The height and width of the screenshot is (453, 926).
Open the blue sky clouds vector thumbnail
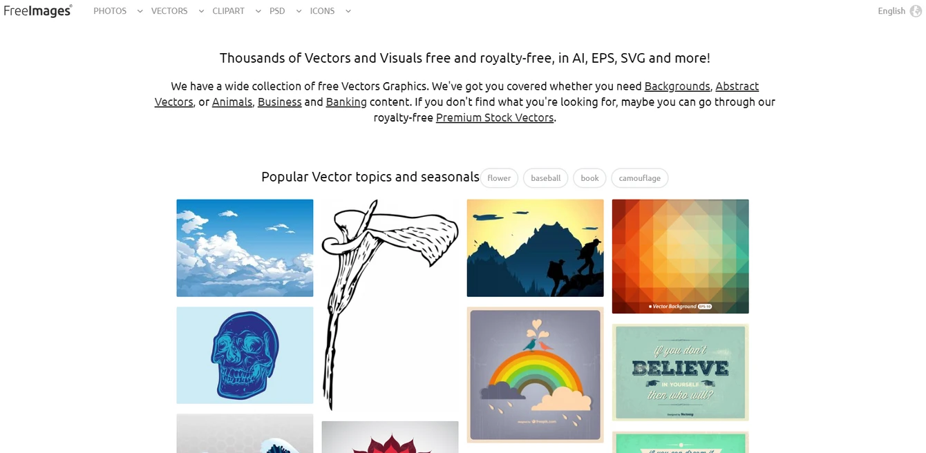[x=245, y=248]
